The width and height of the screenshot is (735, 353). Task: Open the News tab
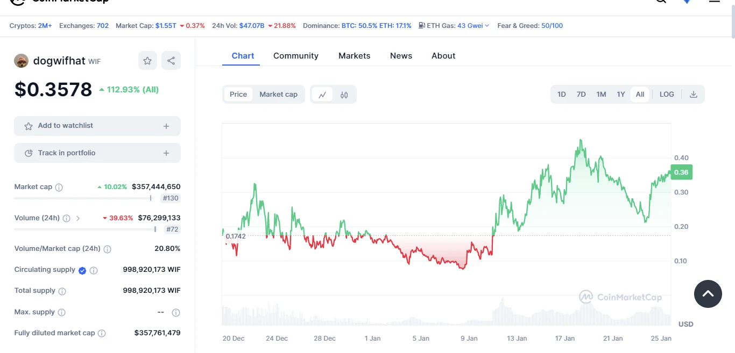[x=401, y=56]
